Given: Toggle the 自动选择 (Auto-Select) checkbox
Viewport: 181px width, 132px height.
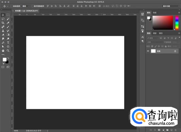Looking at the screenshot, I should 12,6.
